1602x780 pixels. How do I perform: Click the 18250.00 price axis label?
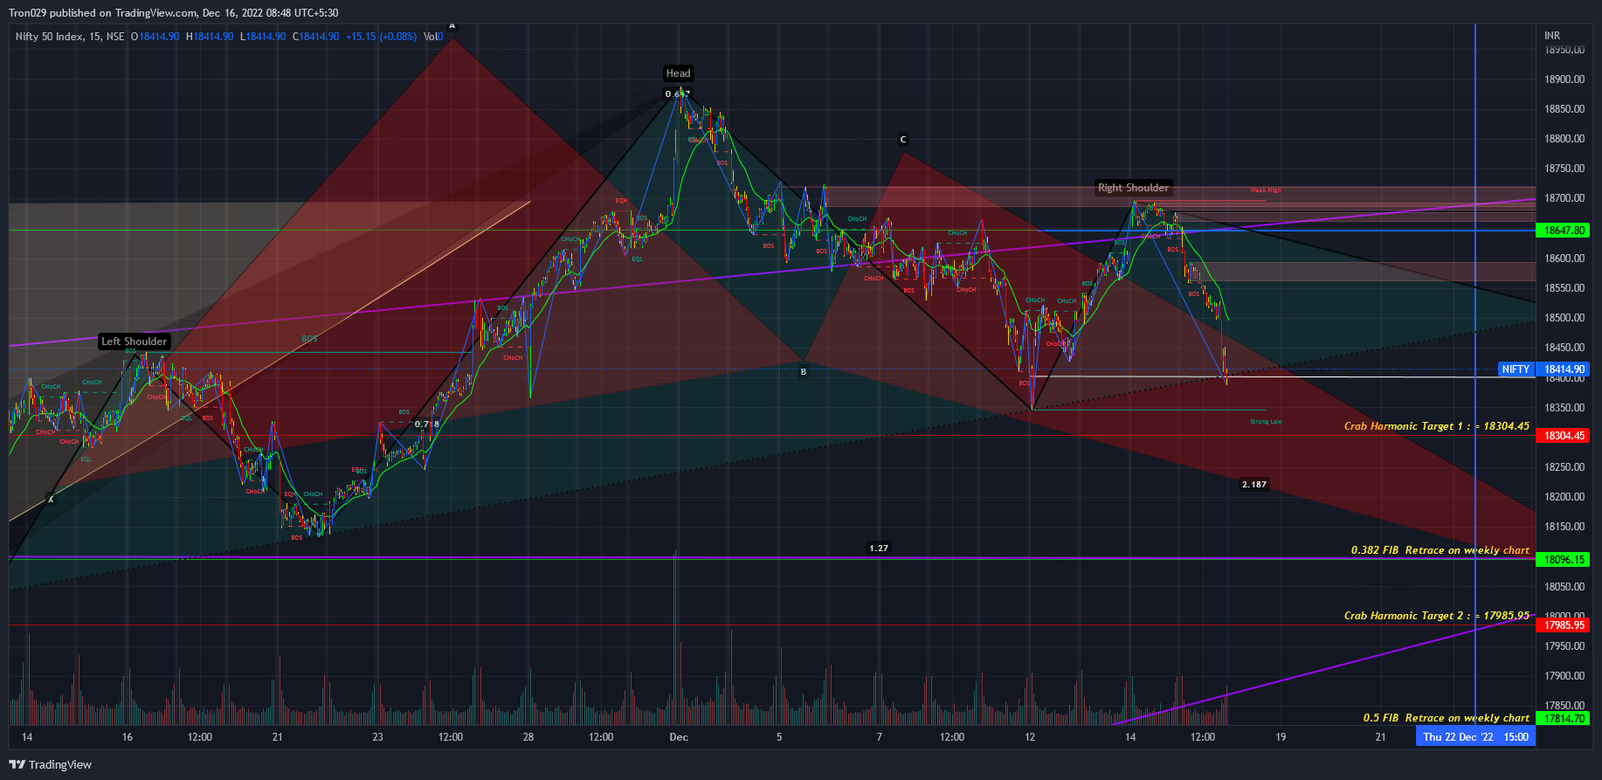pyautogui.click(x=1564, y=467)
